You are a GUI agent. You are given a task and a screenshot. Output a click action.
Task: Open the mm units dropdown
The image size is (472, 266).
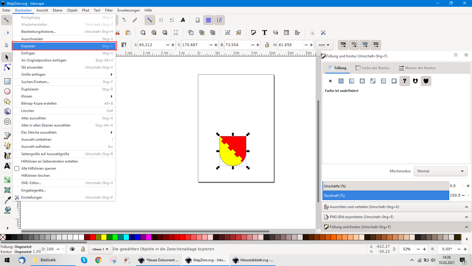point(324,45)
